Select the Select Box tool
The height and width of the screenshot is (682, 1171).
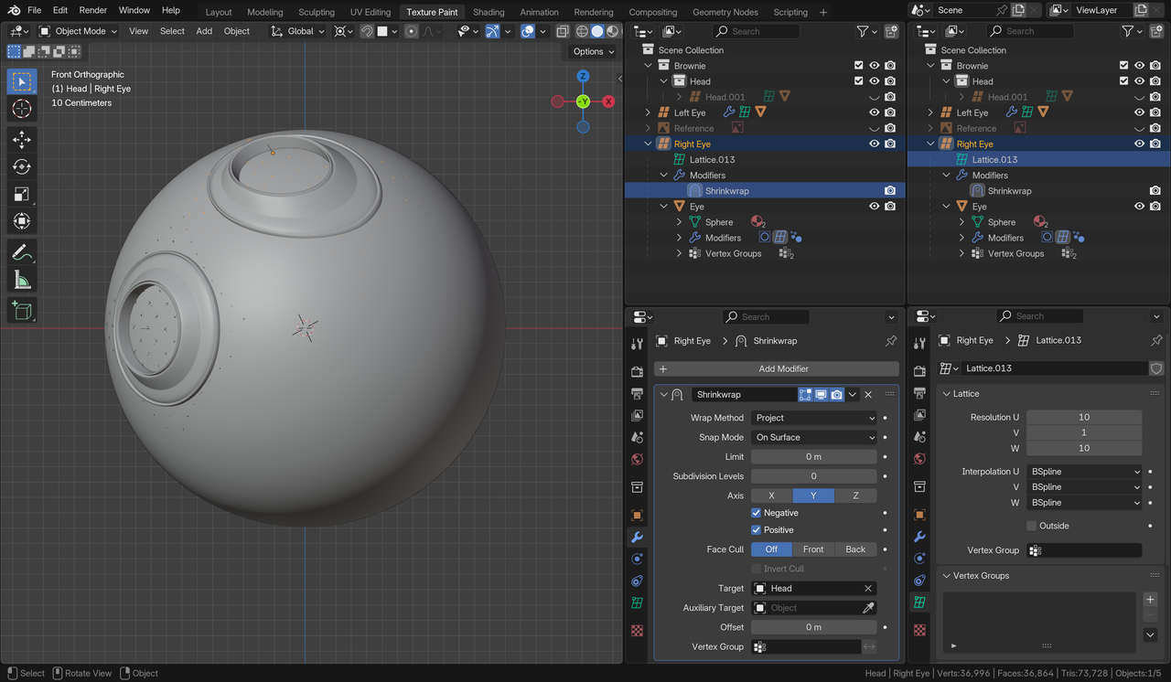[22, 81]
